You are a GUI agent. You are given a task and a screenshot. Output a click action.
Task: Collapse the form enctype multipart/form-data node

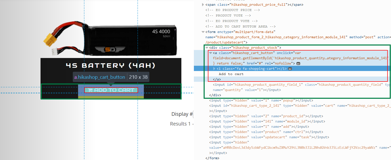(x=203, y=32)
